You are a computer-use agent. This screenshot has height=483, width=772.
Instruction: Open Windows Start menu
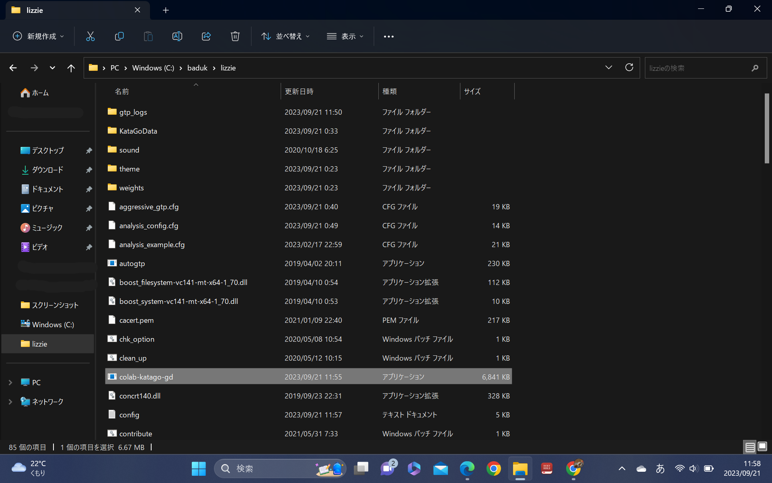click(x=199, y=469)
